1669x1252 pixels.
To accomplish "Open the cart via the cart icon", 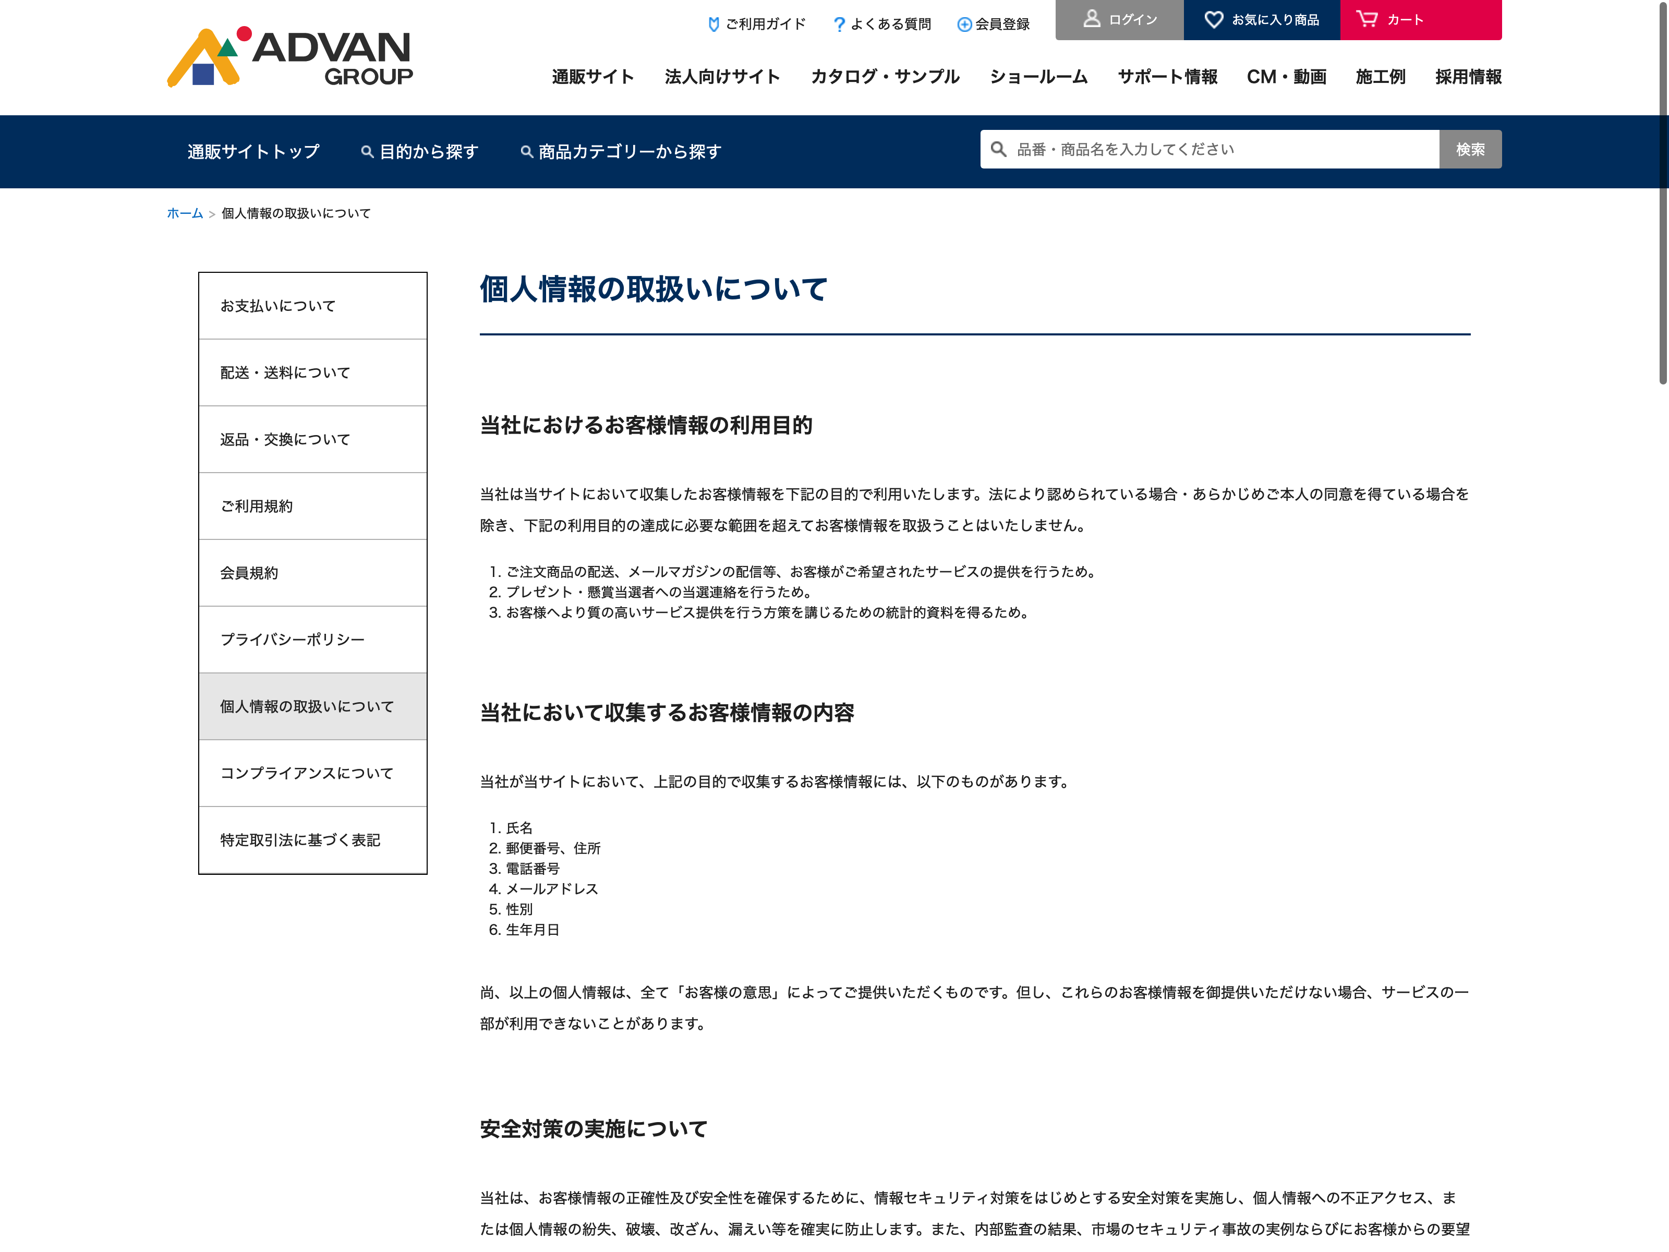I will point(1366,19).
